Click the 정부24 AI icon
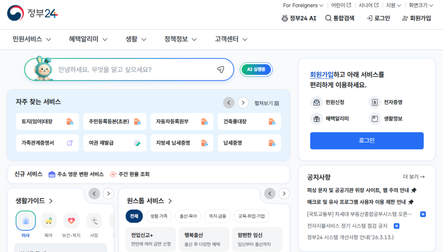 pos(284,18)
